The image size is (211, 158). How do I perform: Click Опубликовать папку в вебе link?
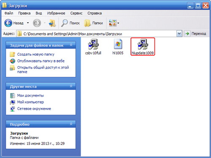pyautogui.click(x=41, y=61)
